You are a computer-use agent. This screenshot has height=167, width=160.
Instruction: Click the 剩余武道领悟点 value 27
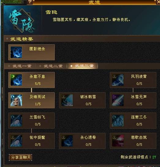coord(154,157)
